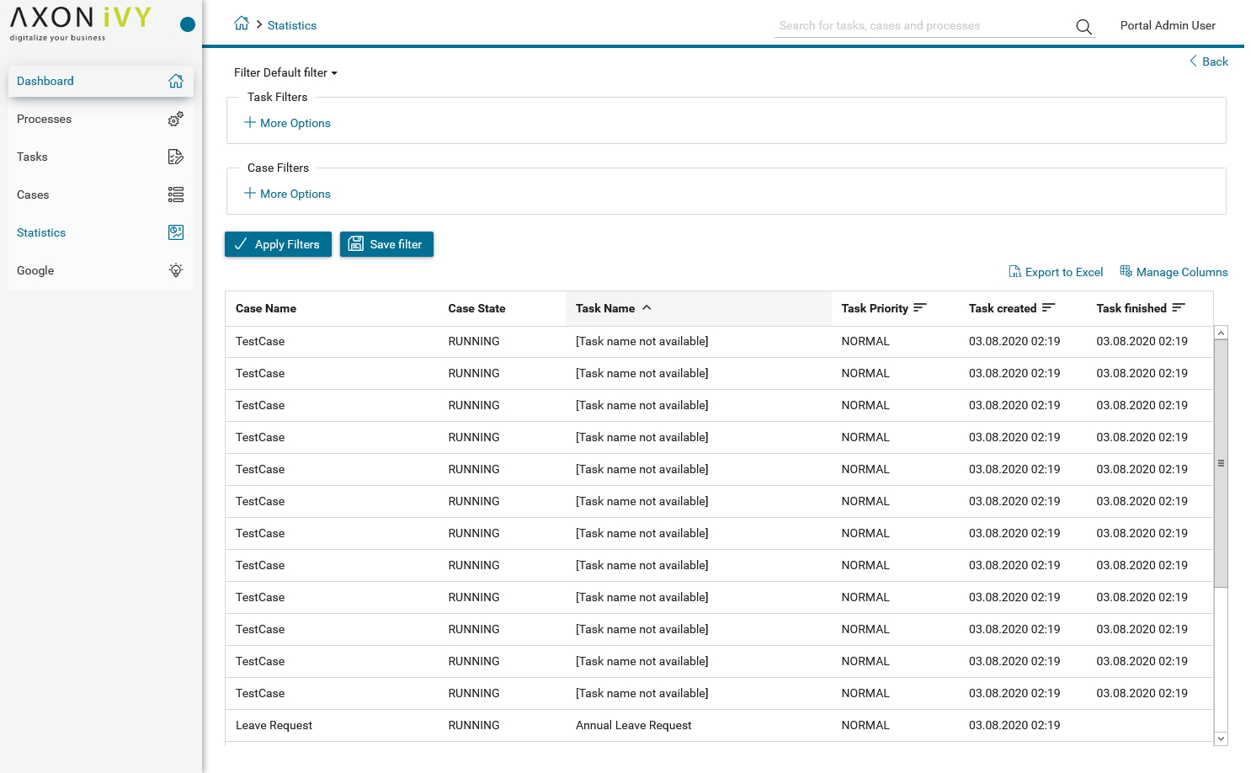This screenshot has height=773, width=1251.
Task: Expand More Options in Case Filters
Action: tap(287, 194)
